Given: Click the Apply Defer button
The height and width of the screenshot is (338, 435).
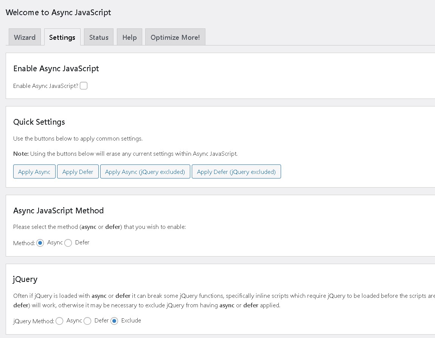Looking at the screenshot, I should tap(78, 171).
